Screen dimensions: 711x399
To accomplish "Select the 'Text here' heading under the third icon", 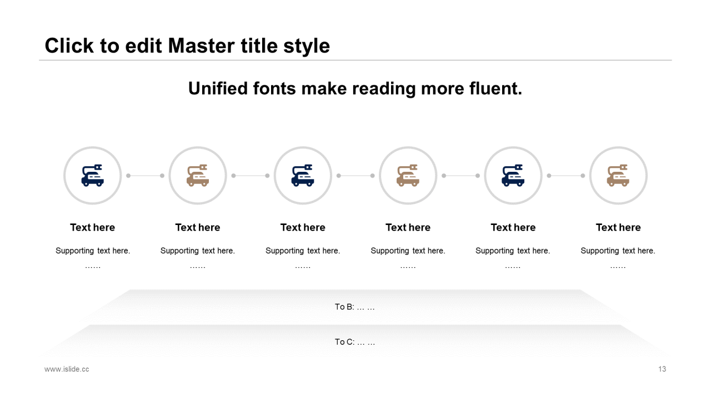I will pos(303,227).
